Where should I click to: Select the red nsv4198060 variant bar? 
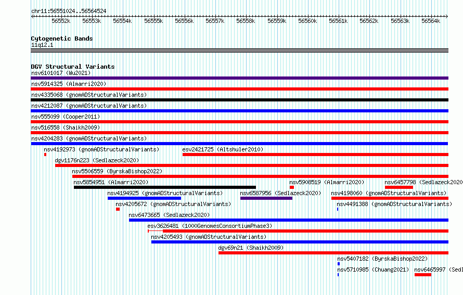point(390,198)
